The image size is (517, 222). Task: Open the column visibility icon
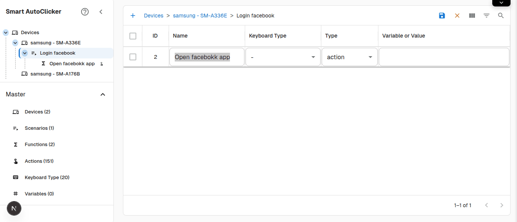(x=472, y=16)
